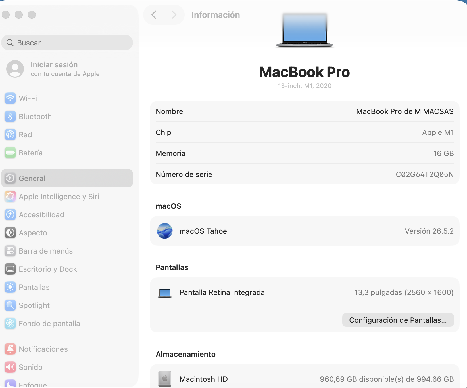Click the Wi-Fi icon in sidebar

(10, 98)
